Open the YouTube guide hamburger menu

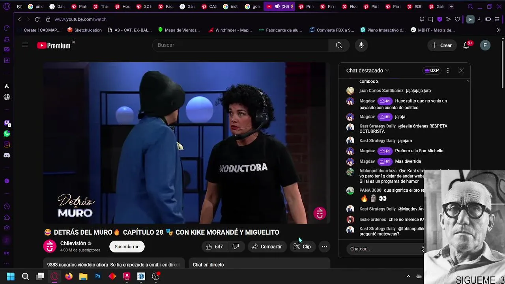[25, 45]
